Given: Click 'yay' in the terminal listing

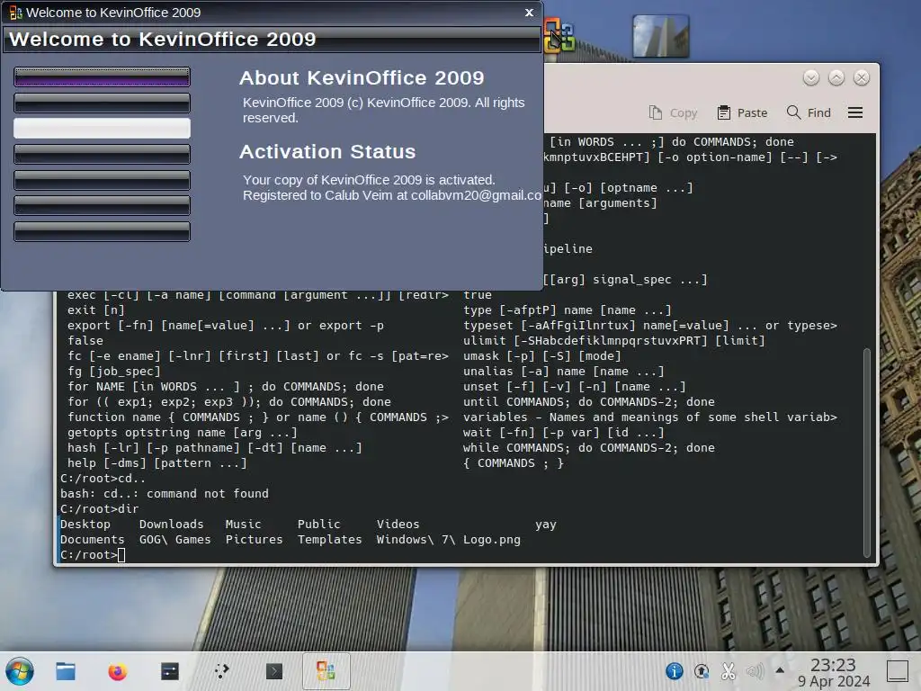Looking at the screenshot, I should (x=546, y=525).
